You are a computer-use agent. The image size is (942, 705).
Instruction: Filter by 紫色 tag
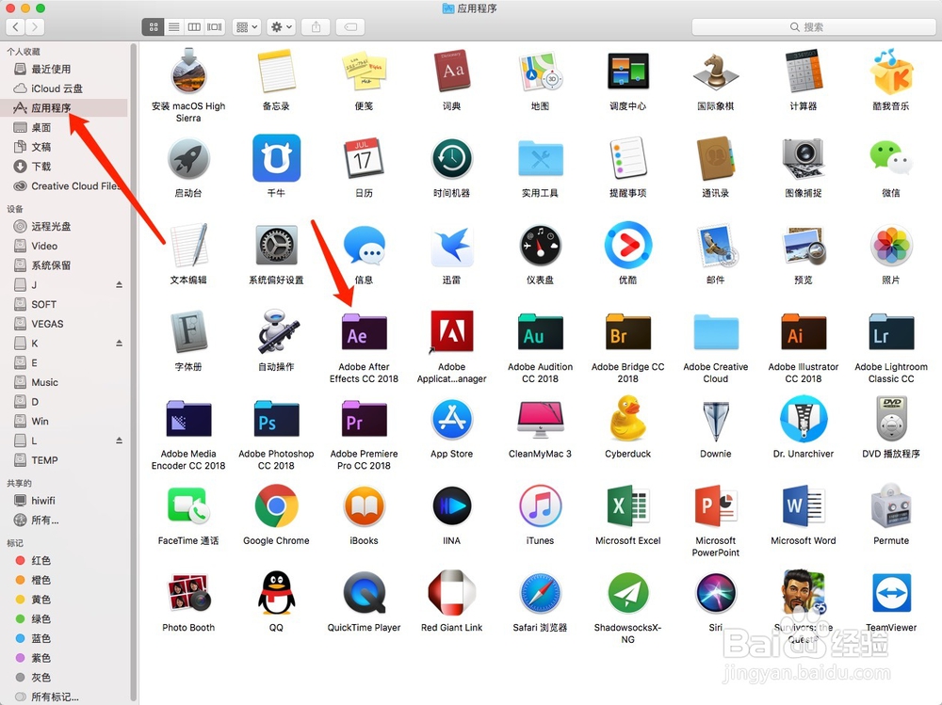65,658
